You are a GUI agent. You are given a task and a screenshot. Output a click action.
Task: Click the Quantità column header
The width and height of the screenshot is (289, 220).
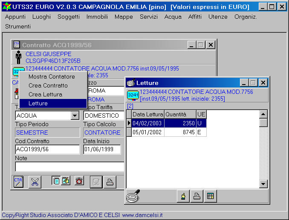[x=180, y=114]
